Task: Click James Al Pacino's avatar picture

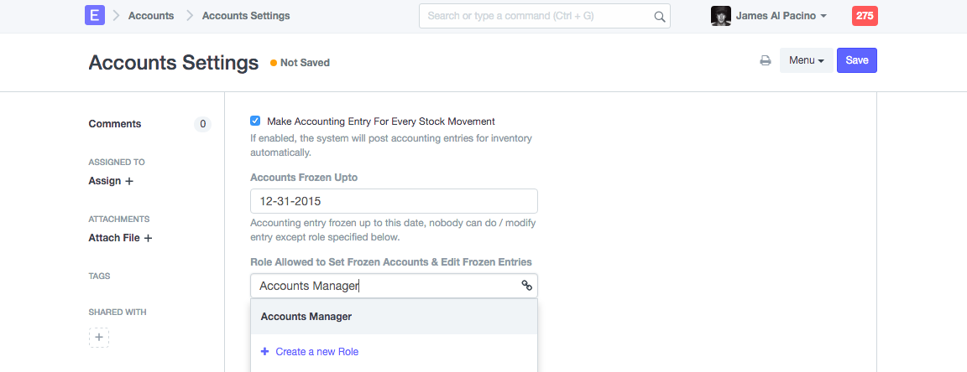Action: pyautogui.click(x=720, y=16)
